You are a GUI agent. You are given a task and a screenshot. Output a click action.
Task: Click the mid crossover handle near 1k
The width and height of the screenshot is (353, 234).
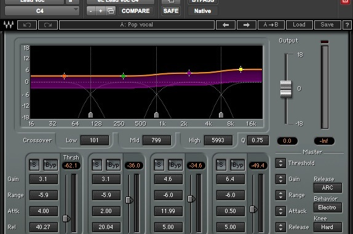click(156, 115)
